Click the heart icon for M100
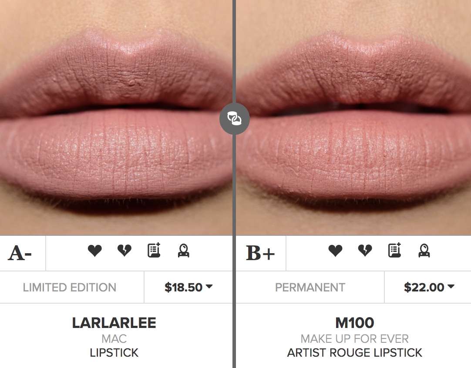The width and height of the screenshot is (471, 368). tap(335, 251)
